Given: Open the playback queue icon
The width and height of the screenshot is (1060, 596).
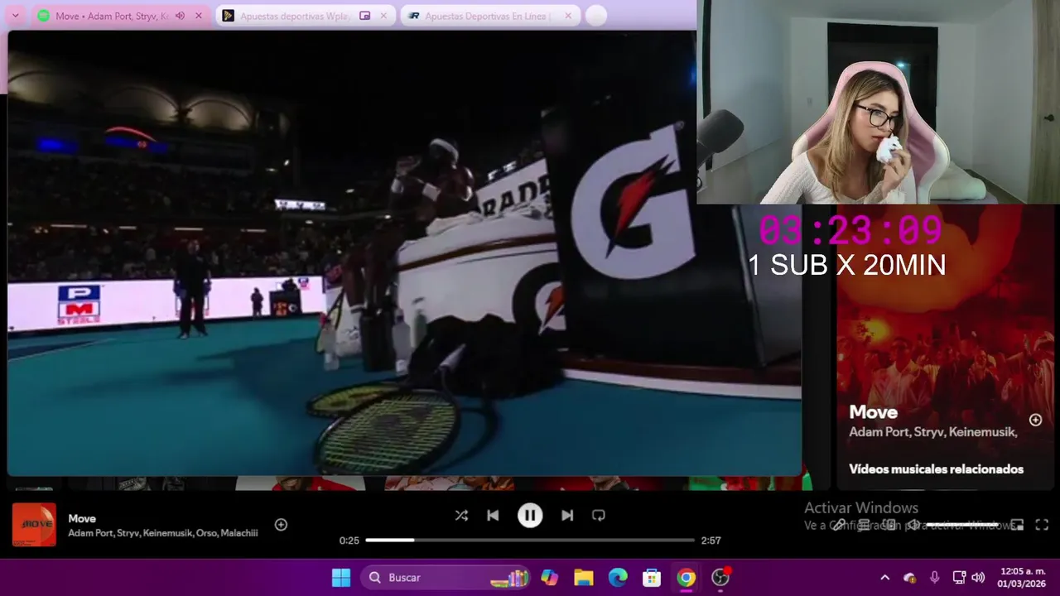Looking at the screenshot, I should [x=864, y=525].
